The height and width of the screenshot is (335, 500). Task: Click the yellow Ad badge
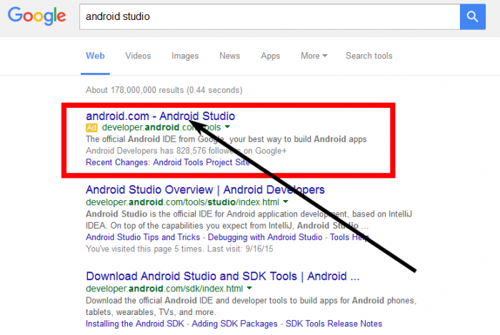click(x=91, y=128)
